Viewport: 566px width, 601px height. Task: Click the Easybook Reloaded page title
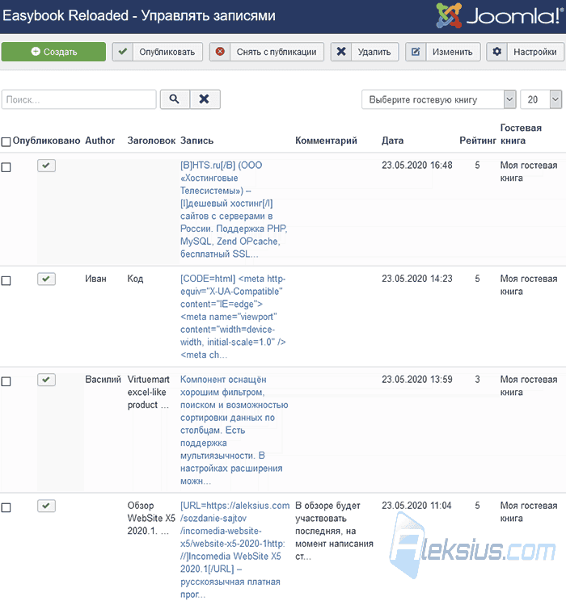click(x=139, y=15)
